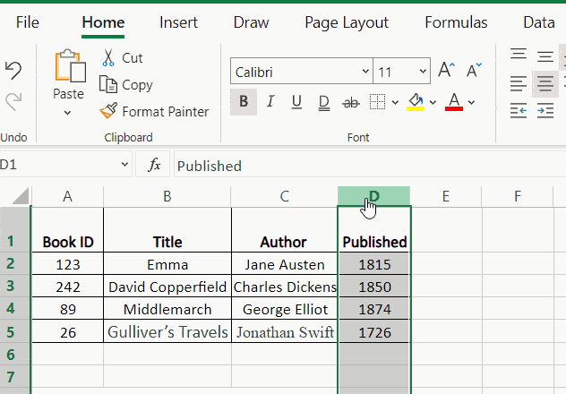Switch to the Insert tab
The height and width of the screenshot is (394, 566).
[178, 22]
